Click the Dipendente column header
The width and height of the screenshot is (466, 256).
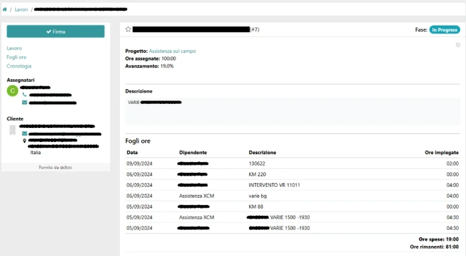coord(193,153)
